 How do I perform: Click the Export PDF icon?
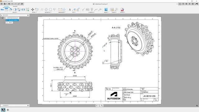(122, 10)
